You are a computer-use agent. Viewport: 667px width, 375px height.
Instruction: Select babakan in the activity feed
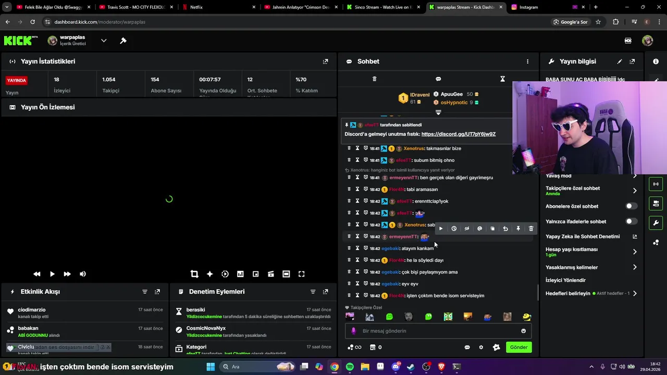pyautogui.click(x=28, y=329)
